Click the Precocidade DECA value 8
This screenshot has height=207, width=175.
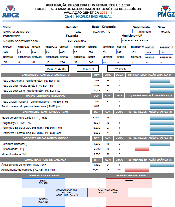[x=119, y=149]
